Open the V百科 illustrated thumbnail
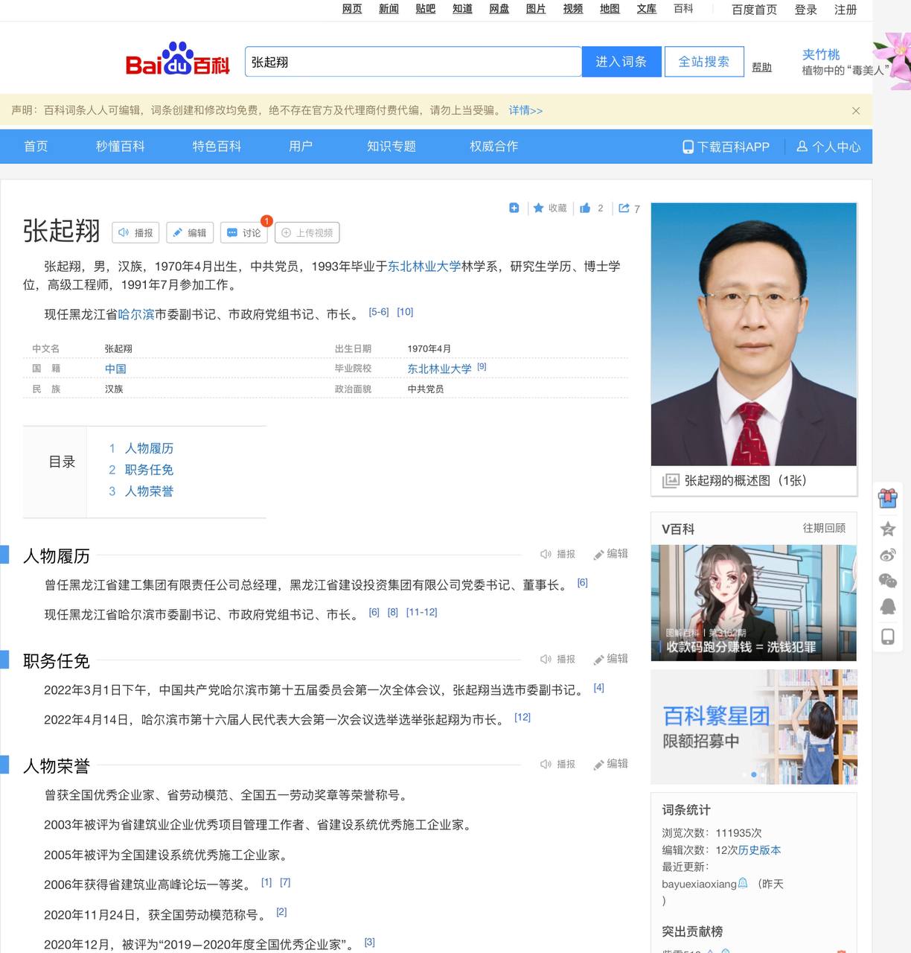Screen dimensions: 911x953 coord(754,603)
